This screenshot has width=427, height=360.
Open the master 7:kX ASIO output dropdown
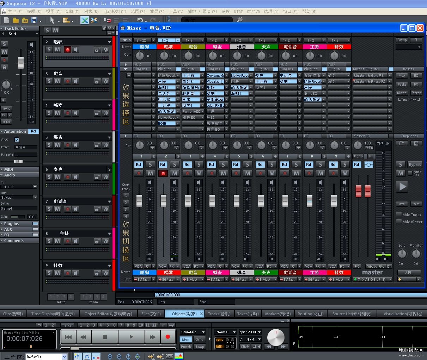(372, 279)
